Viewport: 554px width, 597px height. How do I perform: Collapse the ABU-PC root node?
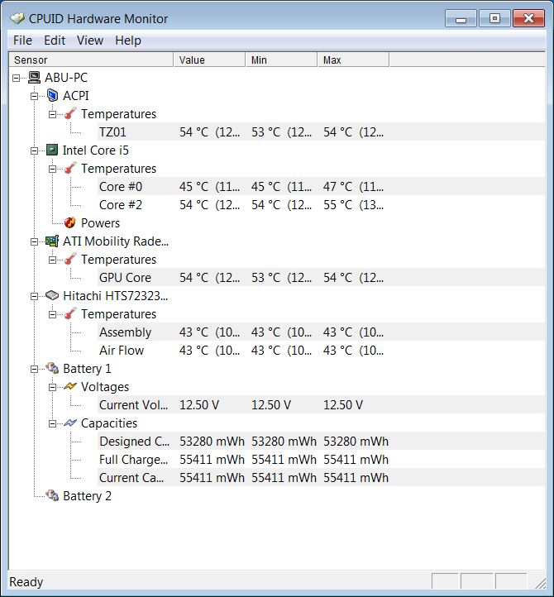point(16,78)
